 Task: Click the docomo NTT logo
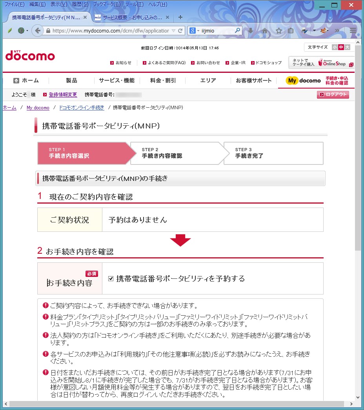(x=30, y=55)
